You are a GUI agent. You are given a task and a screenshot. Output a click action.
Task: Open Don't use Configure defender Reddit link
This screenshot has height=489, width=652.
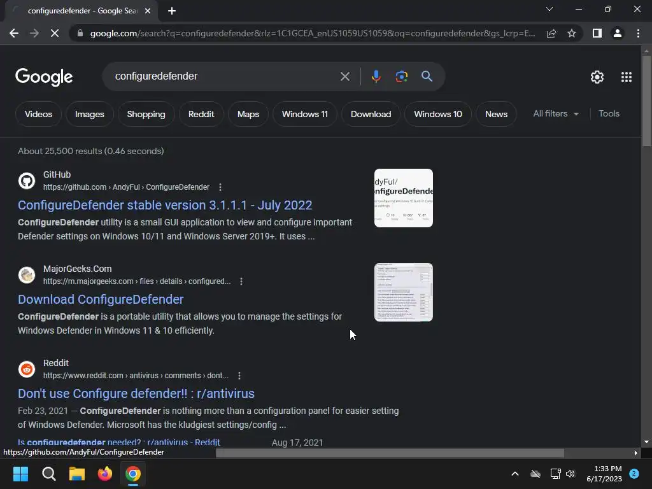click(x=136, y=393)
